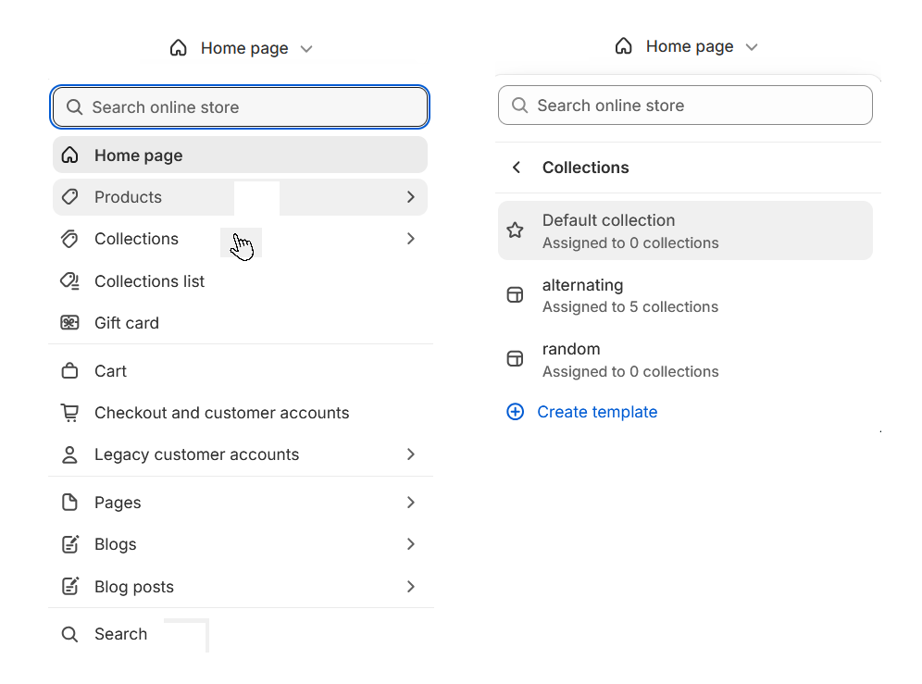This screenshot has height=684, width=922.
Task: Open left panel Home page dropdown chevron
Action: (x=306, y=49)
